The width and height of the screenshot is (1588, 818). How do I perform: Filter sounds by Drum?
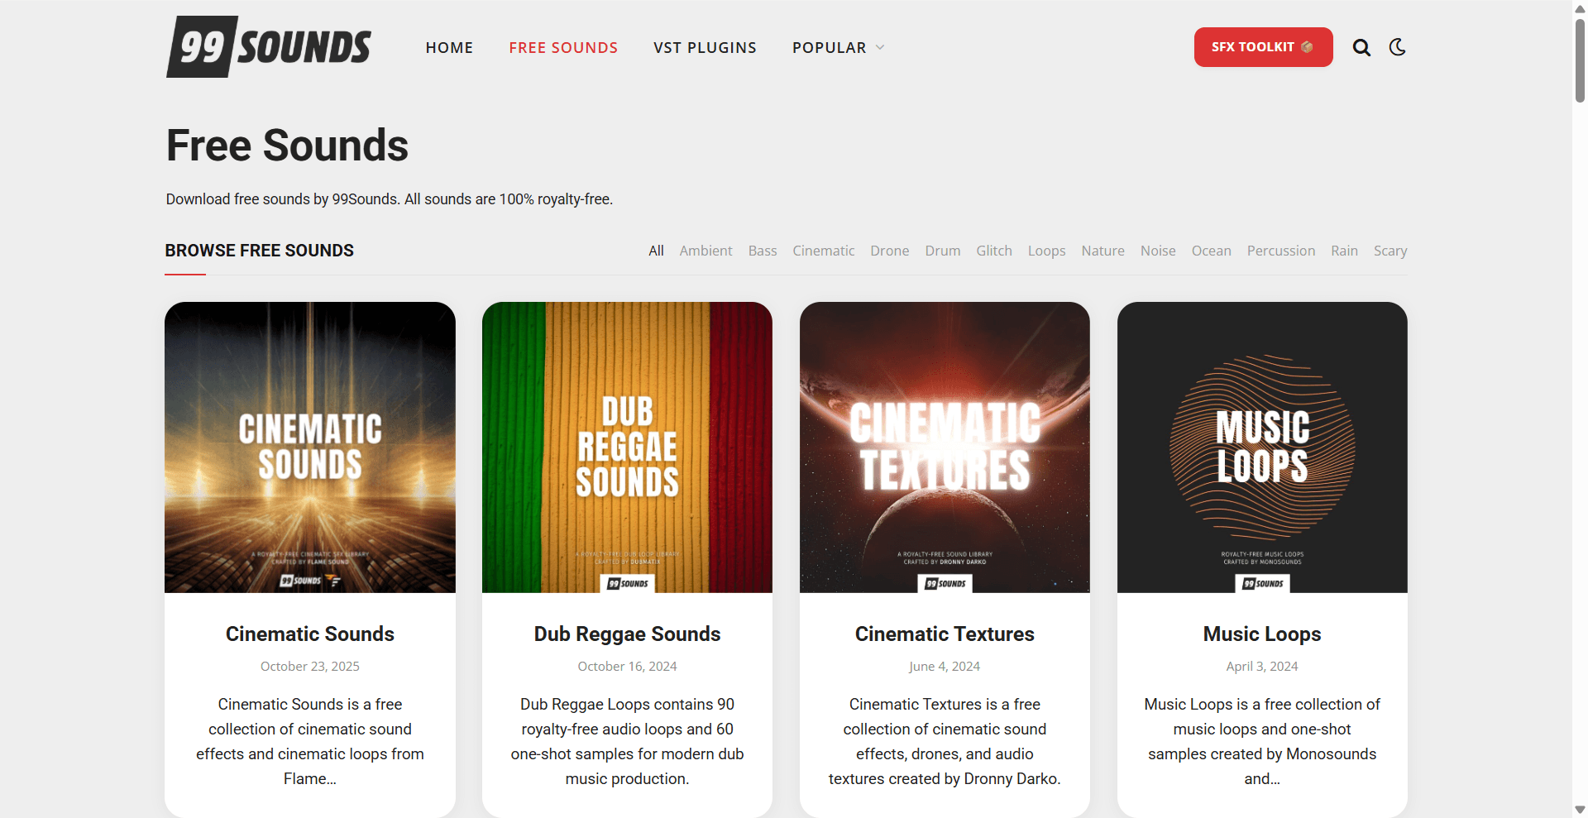point(943,251)
